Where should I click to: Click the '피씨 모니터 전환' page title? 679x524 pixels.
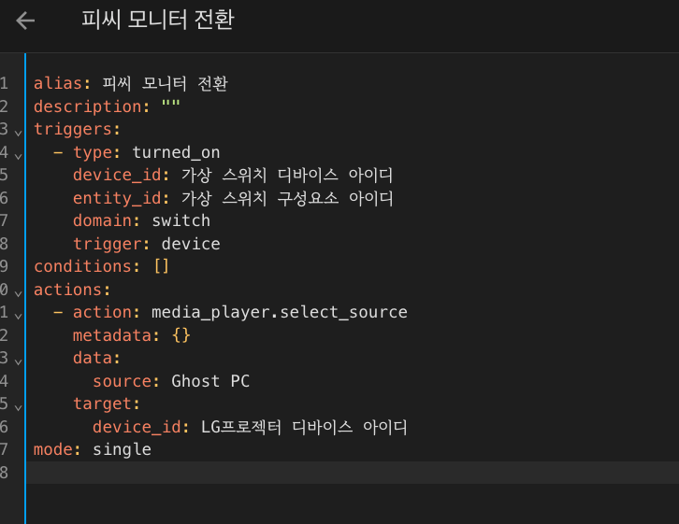(157, 21)
